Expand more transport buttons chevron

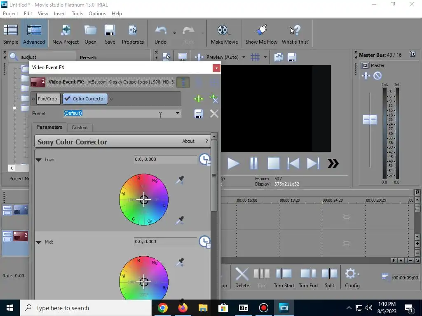[x=333, y=163]
